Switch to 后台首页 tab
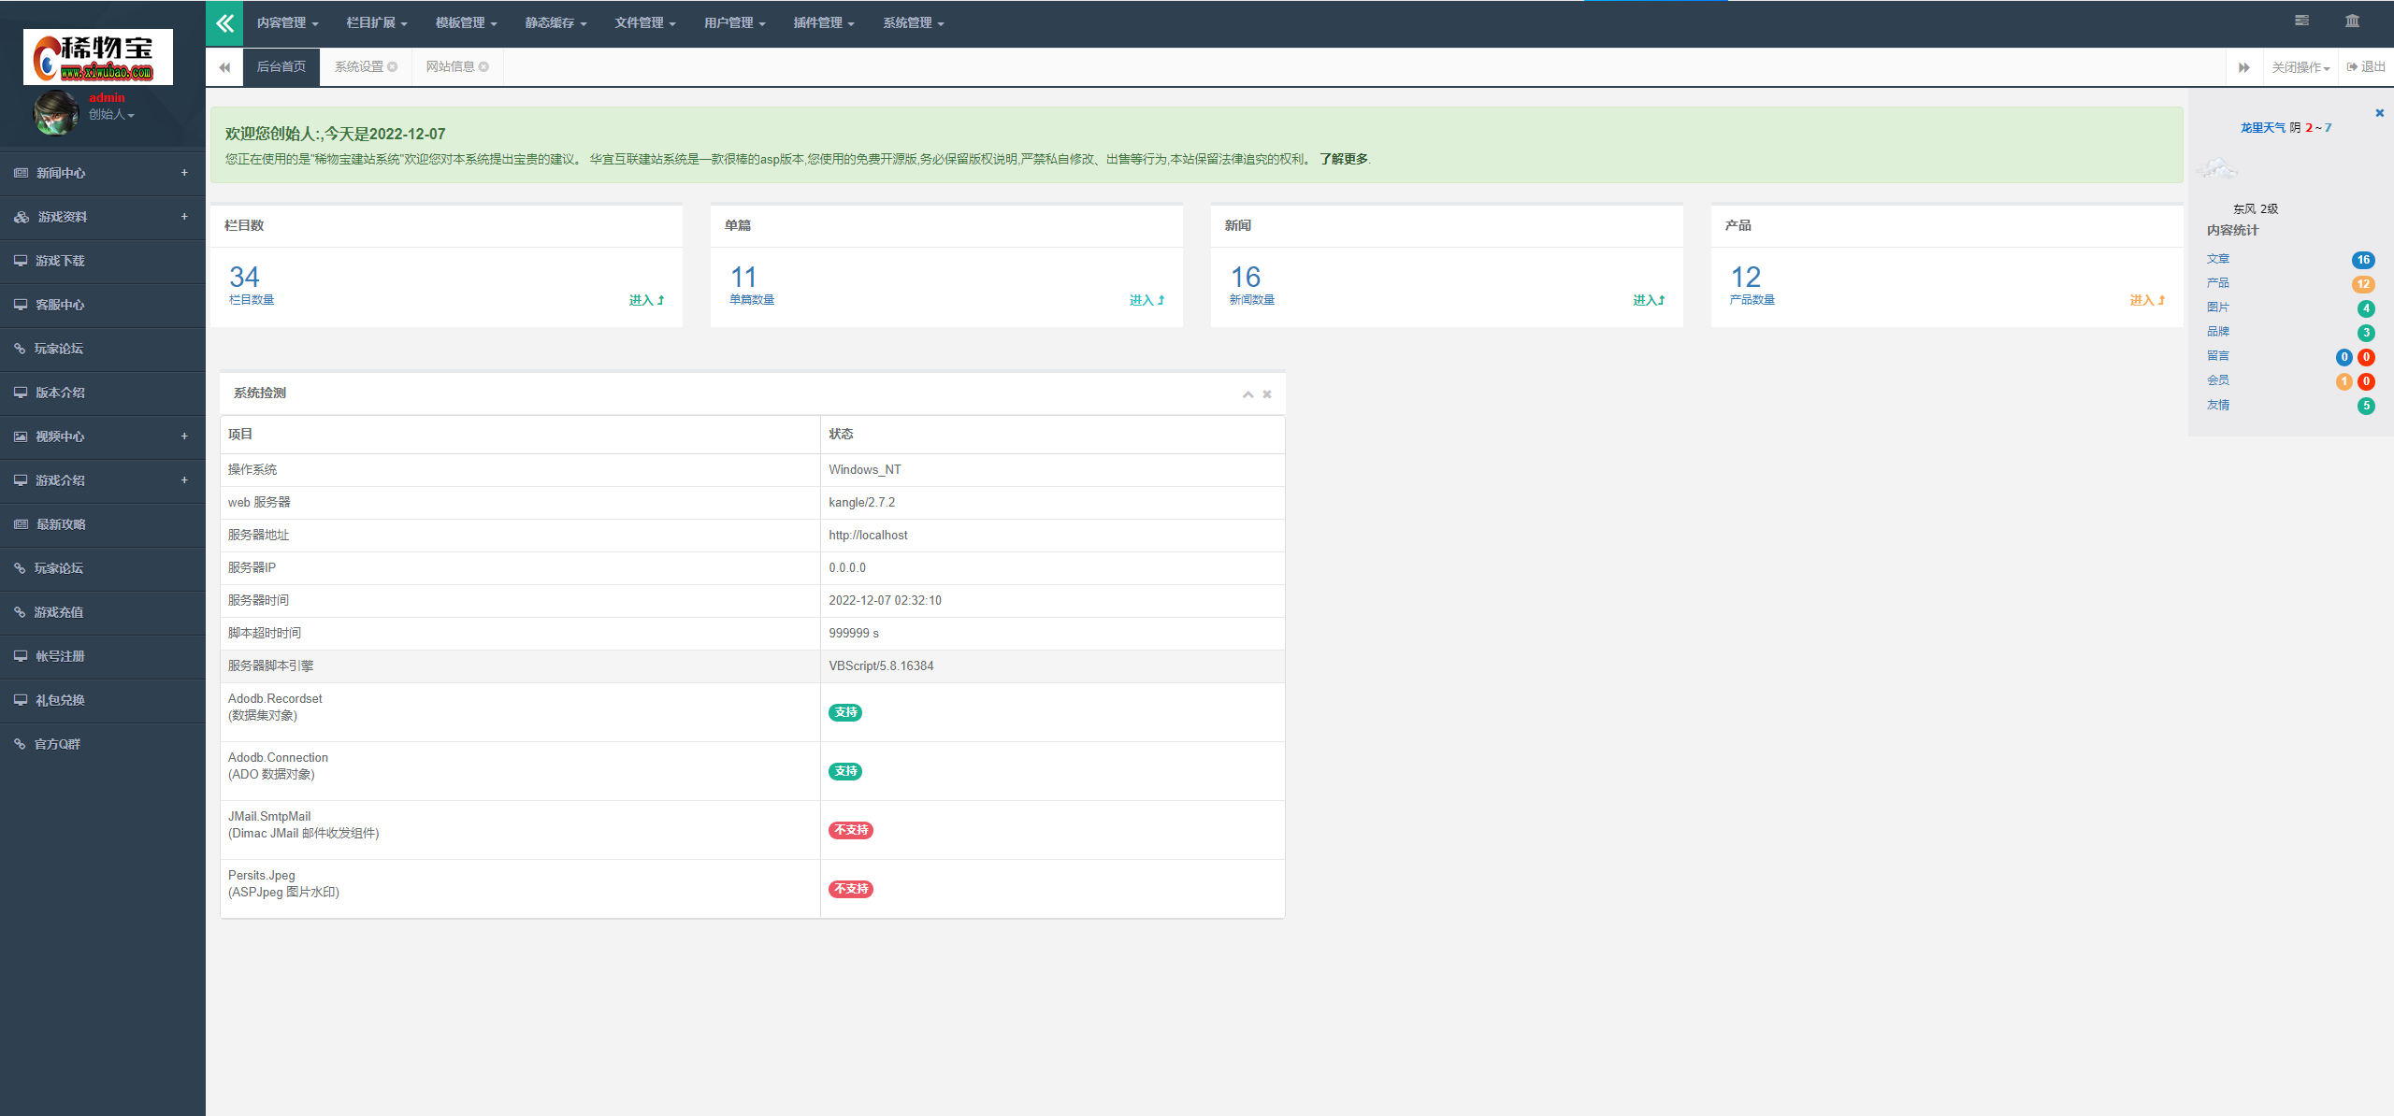Screen dimensions: 2394x1116 (x=281, y=67)
